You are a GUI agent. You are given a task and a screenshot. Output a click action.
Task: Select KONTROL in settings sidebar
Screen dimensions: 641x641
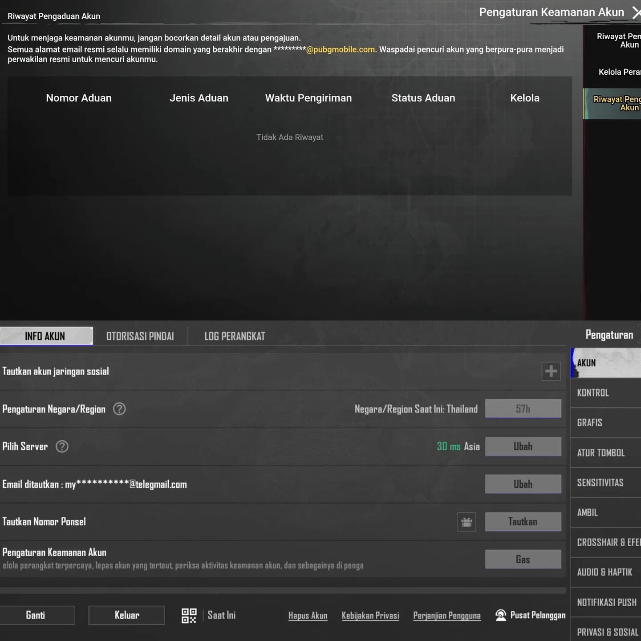[x=606, y=393]
